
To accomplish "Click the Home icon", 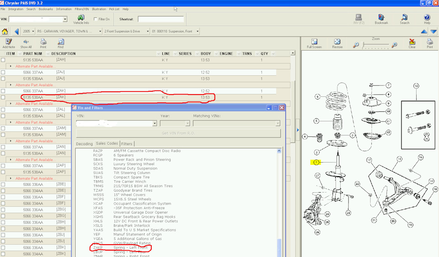I will 5,31.
